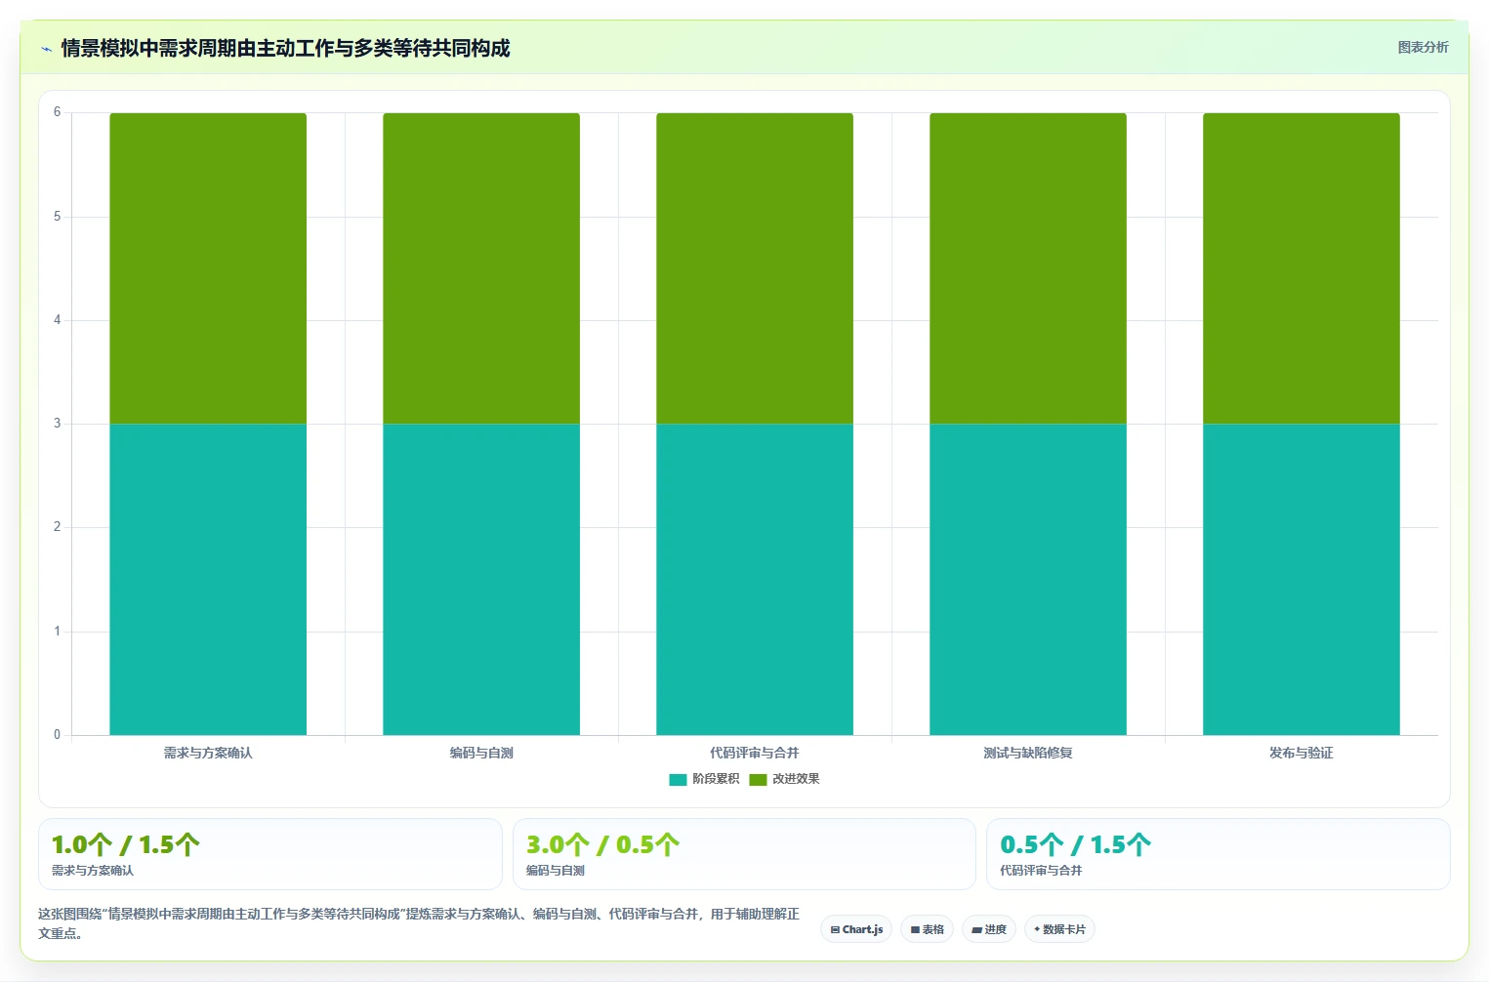Image resolution: width=1489 pixels, height=982 pixels.
Task: Click the teal 阶段累积 legend color box
Action: click(x=678, y=779)
